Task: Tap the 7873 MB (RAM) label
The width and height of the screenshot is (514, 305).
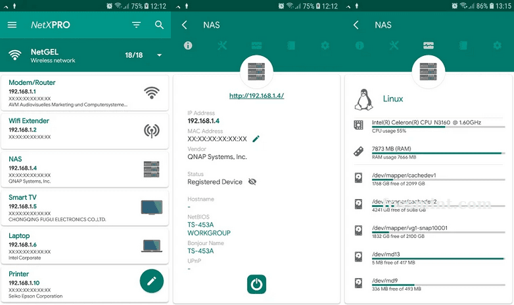Action: [x=391, y=149]
